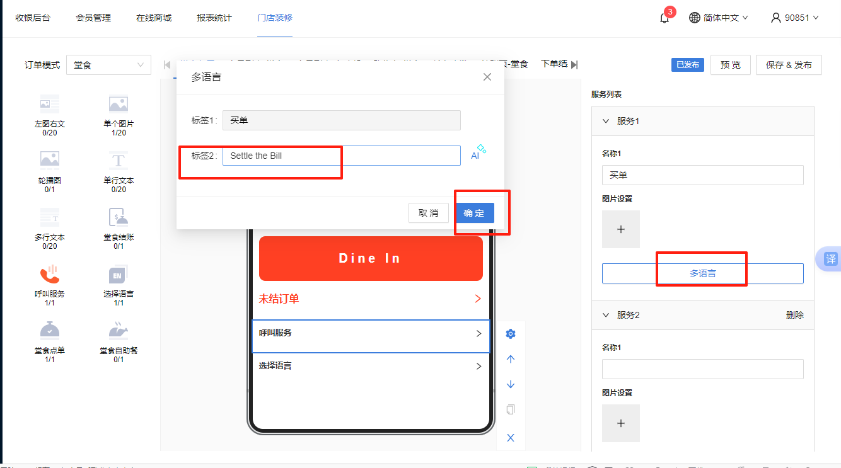The width and height of the screenshot is (841, 468).
Task: Click the gear settings icon beside preview
Action: click(511, 334)
